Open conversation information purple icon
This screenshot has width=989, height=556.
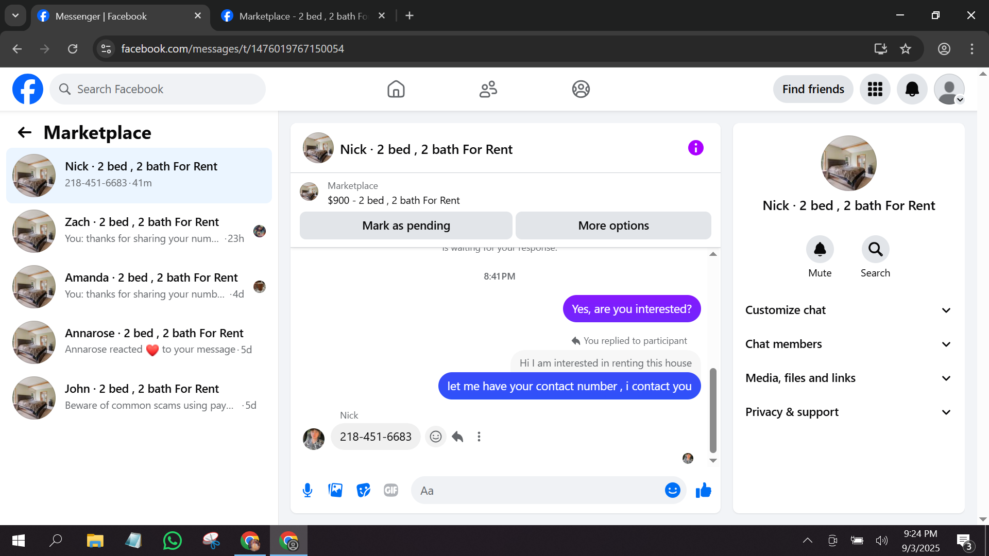pyautogui.click(x=695, y=148)
